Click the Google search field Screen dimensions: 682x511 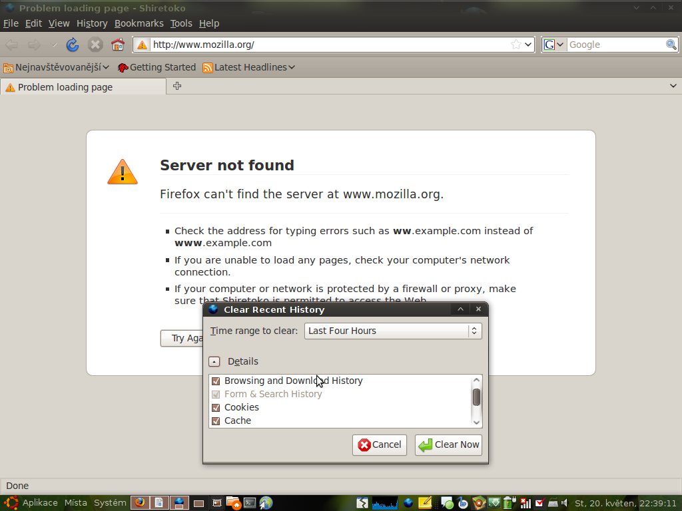pyautogui.click(x=616, y=45)
